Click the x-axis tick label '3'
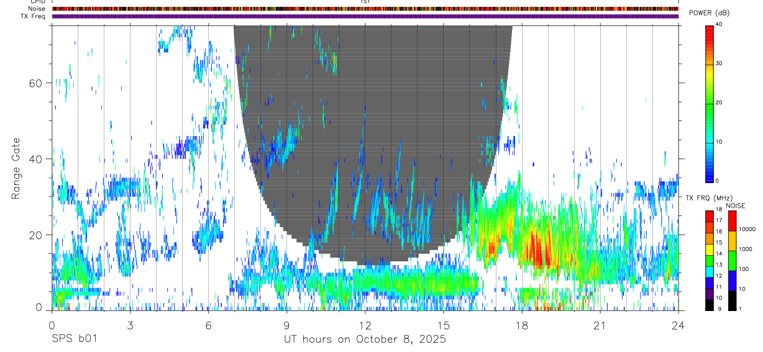The height and width of the screenshot is (352, 763). pyautogui.click(x=130, y=326)
